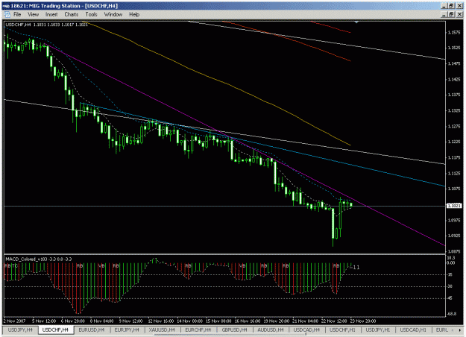Click the 1.0925 price axis label
466x337 pixels.
[454, 236]
